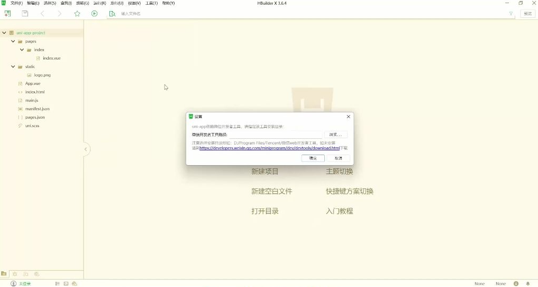Open the 文件(F) menu
Screen dimensions: 538x287
pyautogui.click(x=16, y=3)
